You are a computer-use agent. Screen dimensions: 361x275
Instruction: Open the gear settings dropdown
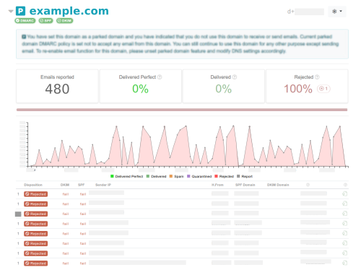pos(337,12)
